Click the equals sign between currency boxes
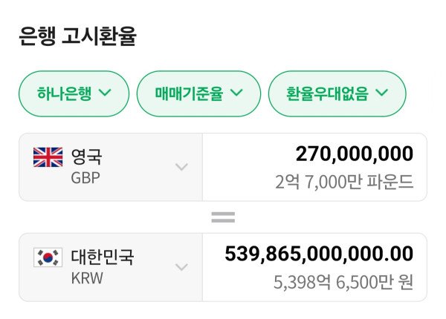 tap(223, 217)
